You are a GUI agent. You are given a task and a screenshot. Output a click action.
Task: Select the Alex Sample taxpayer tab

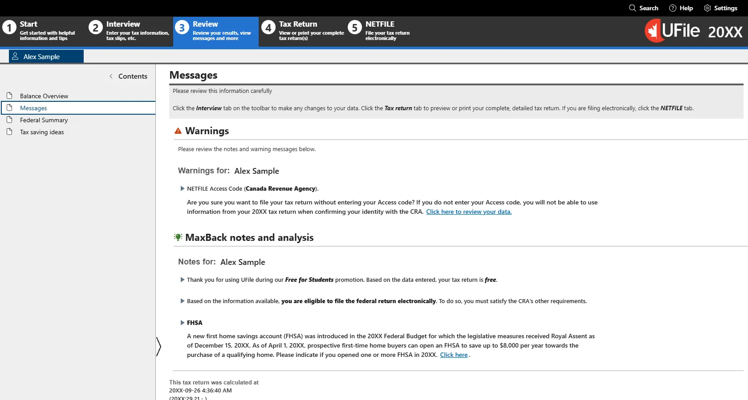[x=46, y=56]
